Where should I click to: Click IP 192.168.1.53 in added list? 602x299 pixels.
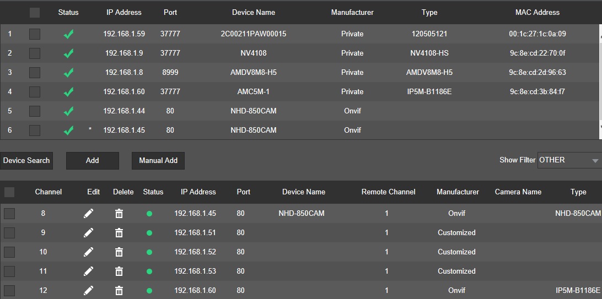195,271
